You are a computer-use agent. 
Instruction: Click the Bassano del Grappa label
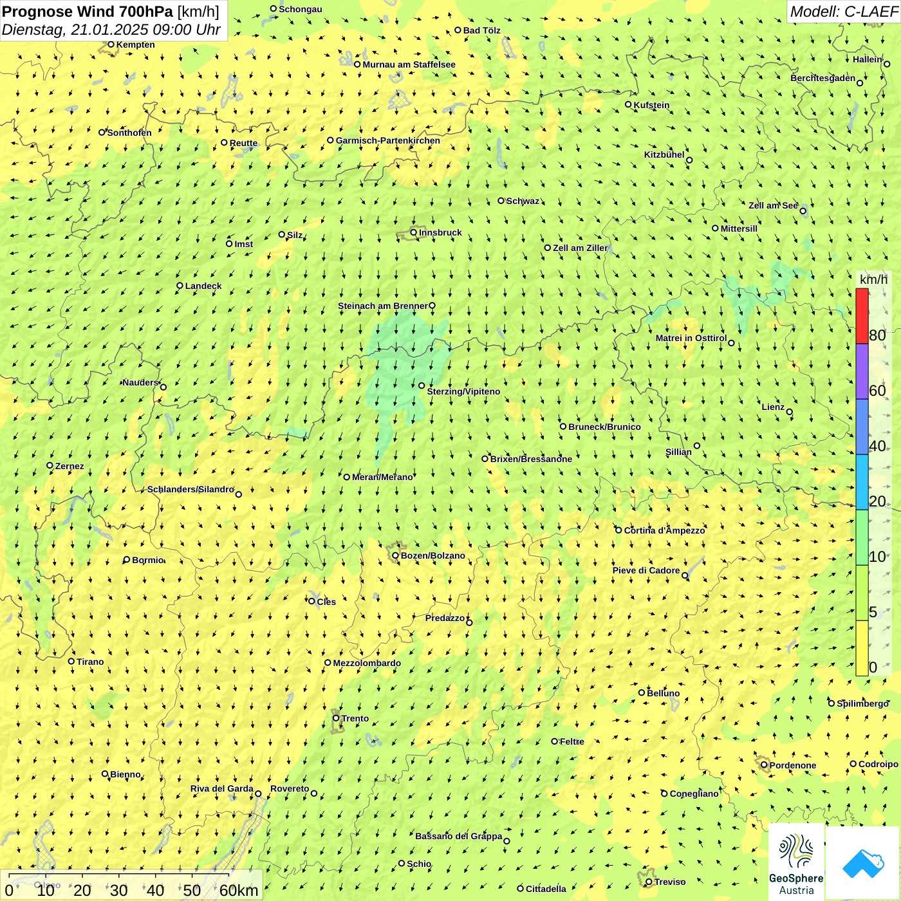458,836
